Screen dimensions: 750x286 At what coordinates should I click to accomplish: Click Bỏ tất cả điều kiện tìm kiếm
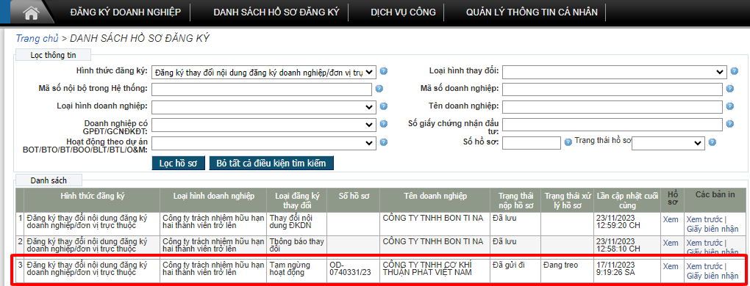tap(271, 163)
